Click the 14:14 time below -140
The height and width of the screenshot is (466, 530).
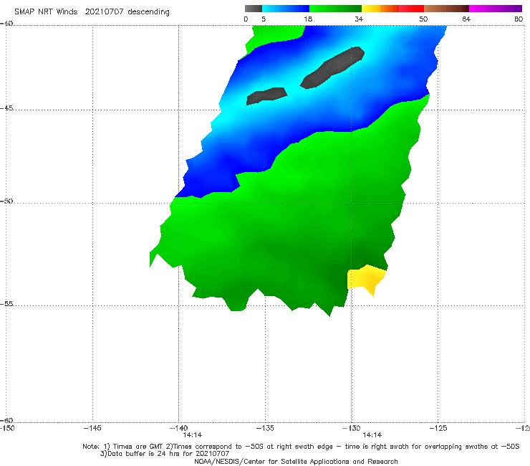[x=193, y=435]
